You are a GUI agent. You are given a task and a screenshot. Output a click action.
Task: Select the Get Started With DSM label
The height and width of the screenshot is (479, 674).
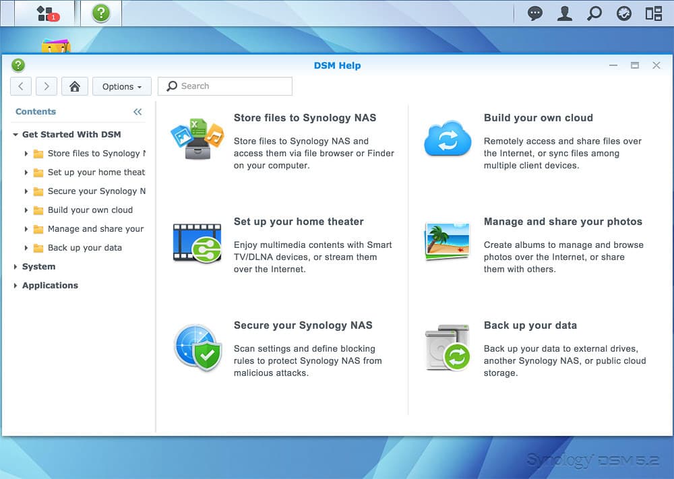71,135
